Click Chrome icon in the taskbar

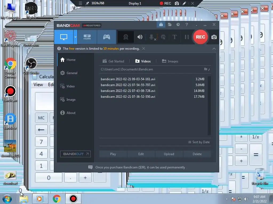[x=57, y=199]
